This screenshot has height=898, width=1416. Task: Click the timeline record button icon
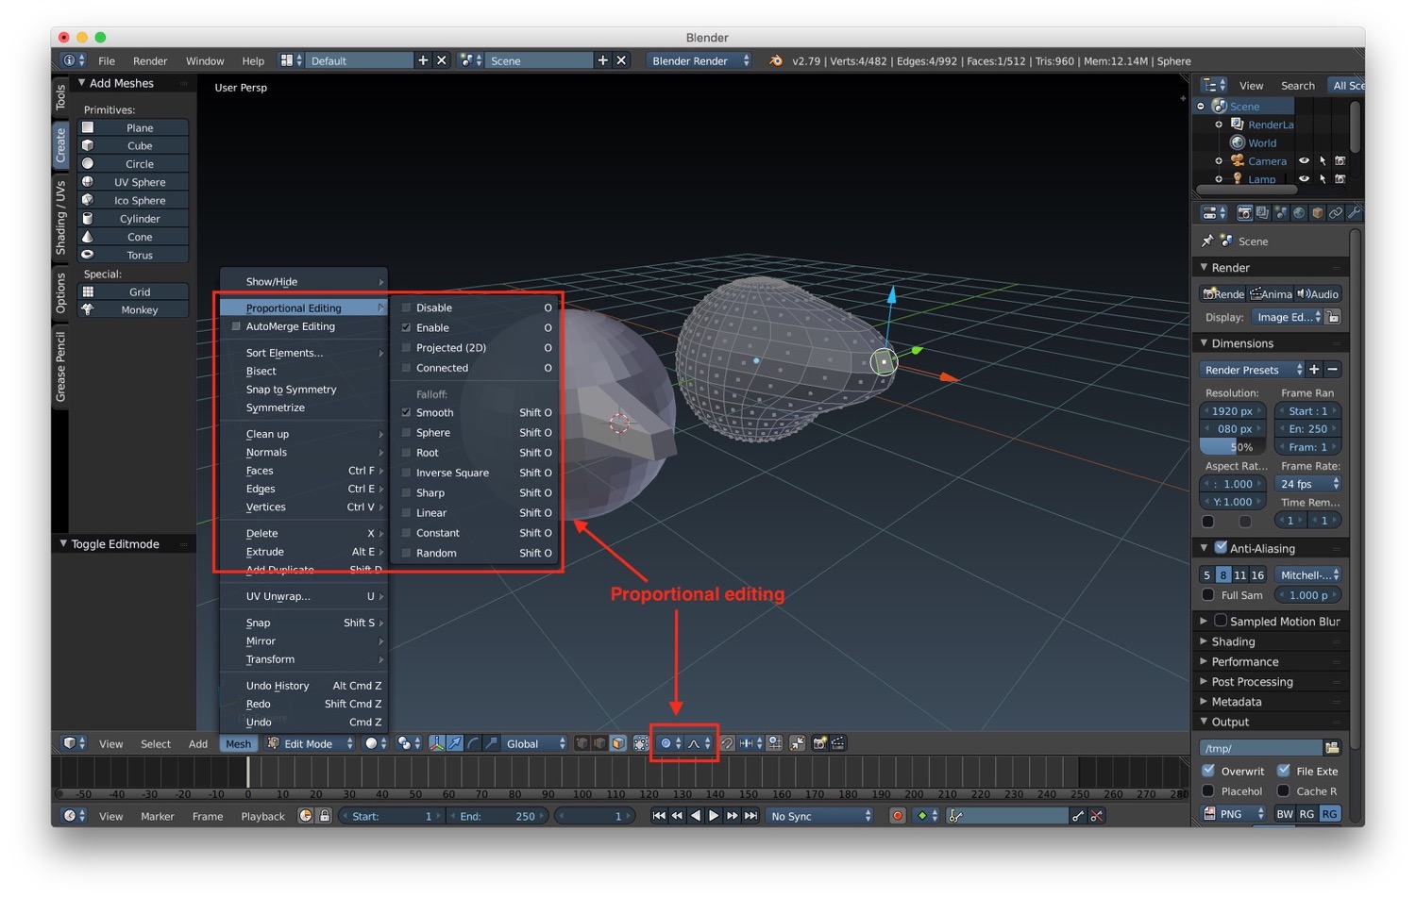tap(898, 816)
